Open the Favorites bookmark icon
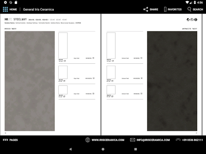206x154 pixels. point(165,9)
